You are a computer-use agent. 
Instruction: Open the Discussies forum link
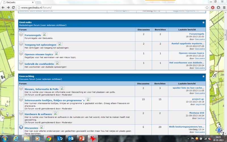[x=31, y=128]
